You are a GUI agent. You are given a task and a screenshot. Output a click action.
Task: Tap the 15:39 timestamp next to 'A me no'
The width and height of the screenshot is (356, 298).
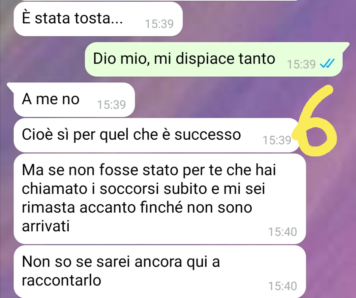click(111, 105)
